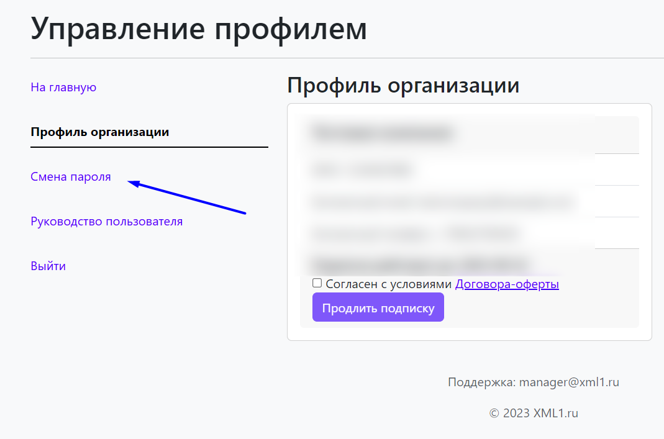Log out via the Выйти link
This screenshot has height=439, width=664.
coord(48,266)
